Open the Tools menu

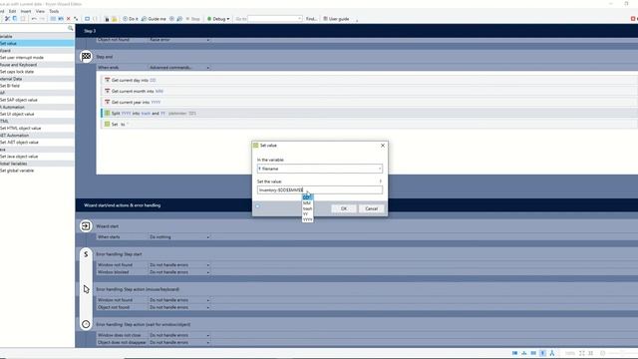pos(54,11)
